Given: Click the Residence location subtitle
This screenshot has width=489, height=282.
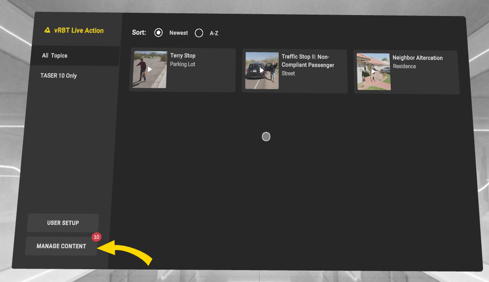Looking at the screenshot, I should [404, 67].
